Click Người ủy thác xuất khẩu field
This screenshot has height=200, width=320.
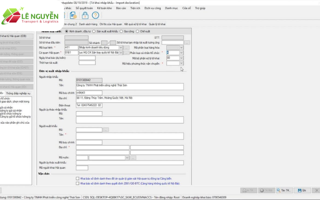pyautogui.click(x=130, y=163)
